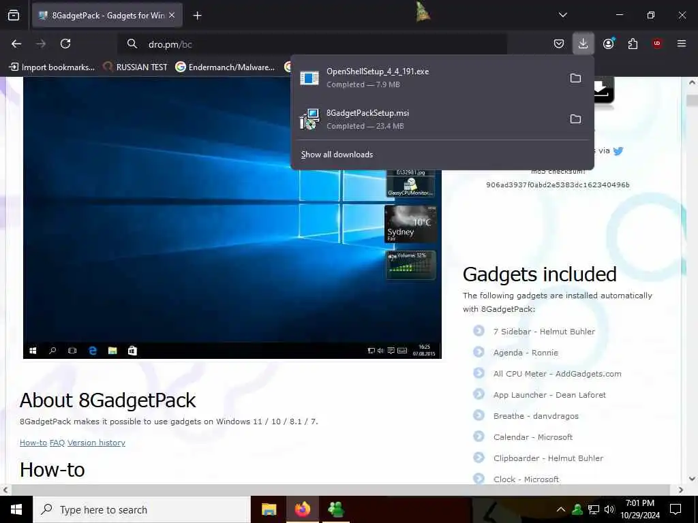Click the green user tray icon
The height and width of the screenshot is (523, 698).
pyautogui.click(x=577, y=509)
